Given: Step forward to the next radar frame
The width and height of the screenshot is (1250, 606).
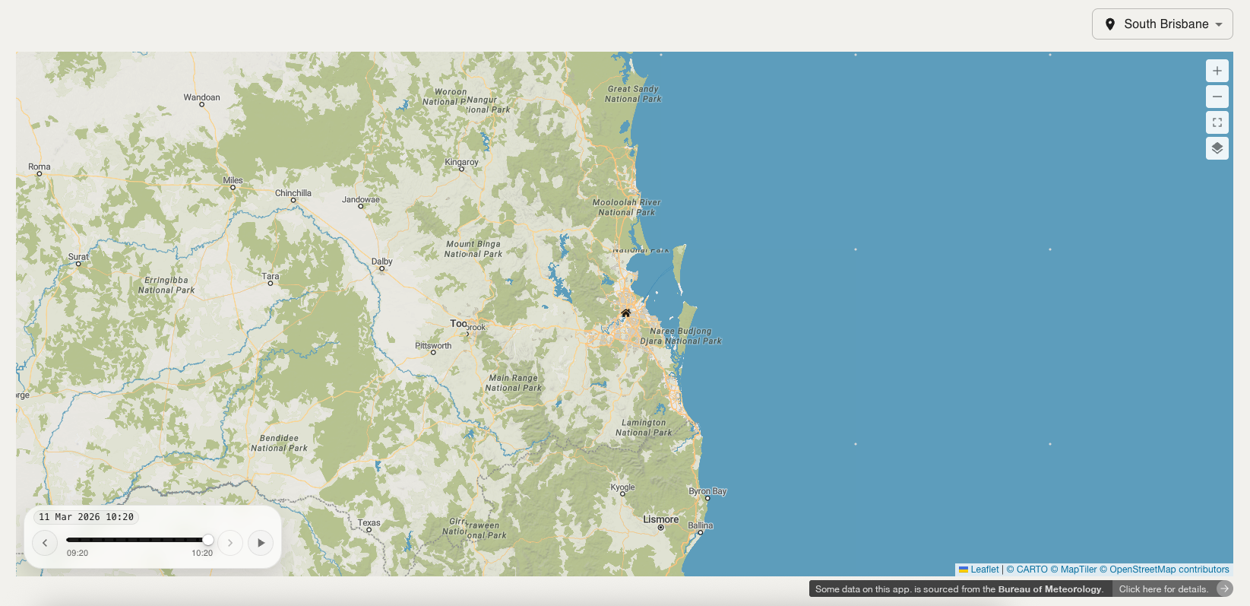Looking at the screenshot, I should (230, 543).
